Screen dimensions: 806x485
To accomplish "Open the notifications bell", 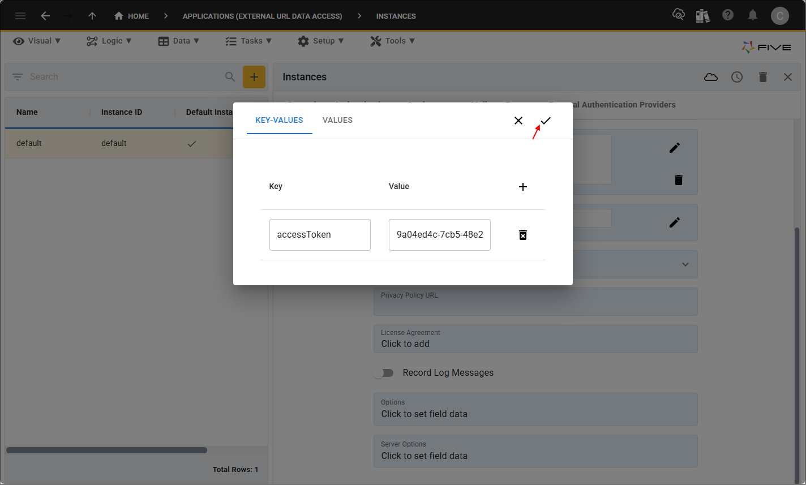I will [x=753, y=16].
